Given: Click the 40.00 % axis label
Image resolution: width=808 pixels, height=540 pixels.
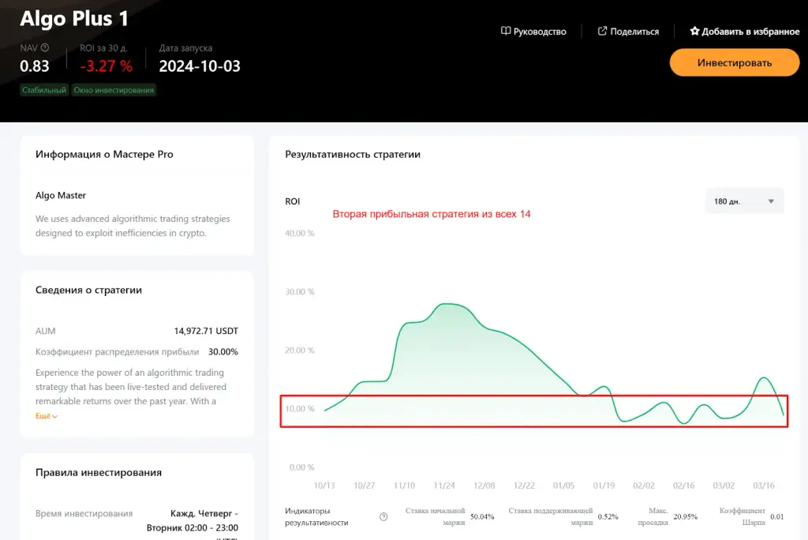Looking at the screenshot, I should click(x=299, y=233).
